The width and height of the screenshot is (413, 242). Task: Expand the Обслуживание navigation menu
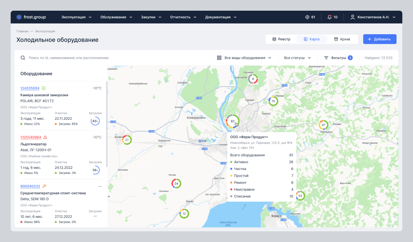(x=116, y=17)
